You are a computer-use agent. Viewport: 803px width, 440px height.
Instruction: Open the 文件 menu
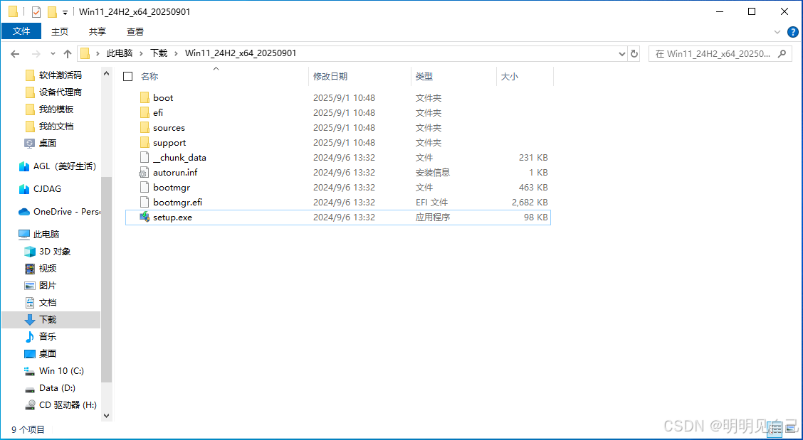point(21,31)
